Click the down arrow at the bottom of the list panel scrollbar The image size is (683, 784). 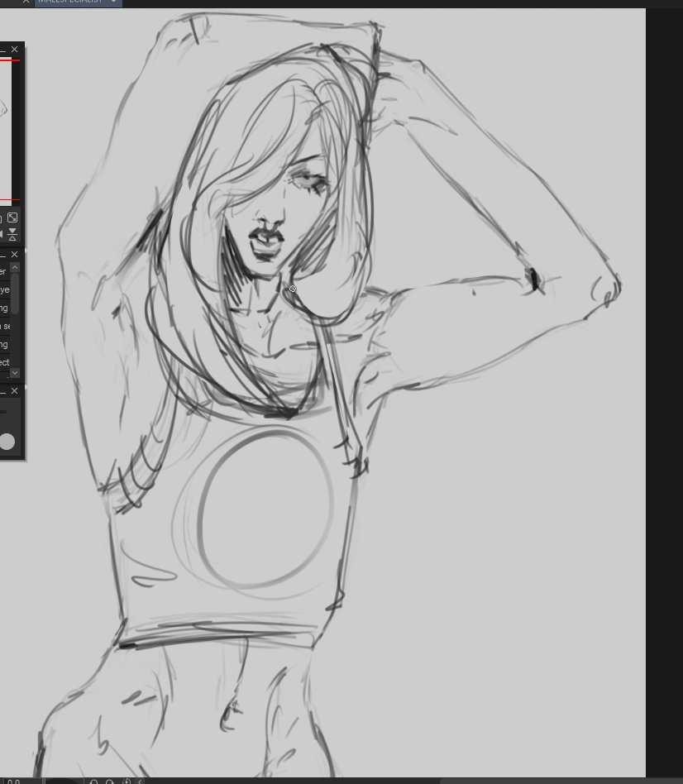15,374
